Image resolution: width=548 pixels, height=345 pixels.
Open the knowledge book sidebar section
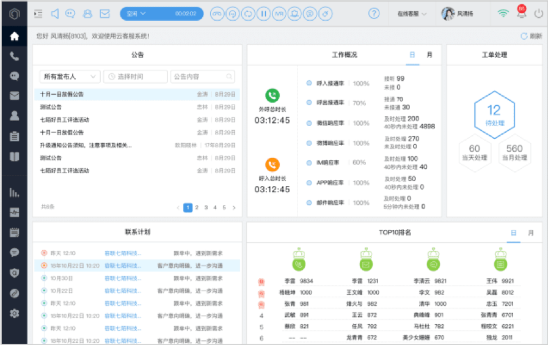tap(14, 157)
